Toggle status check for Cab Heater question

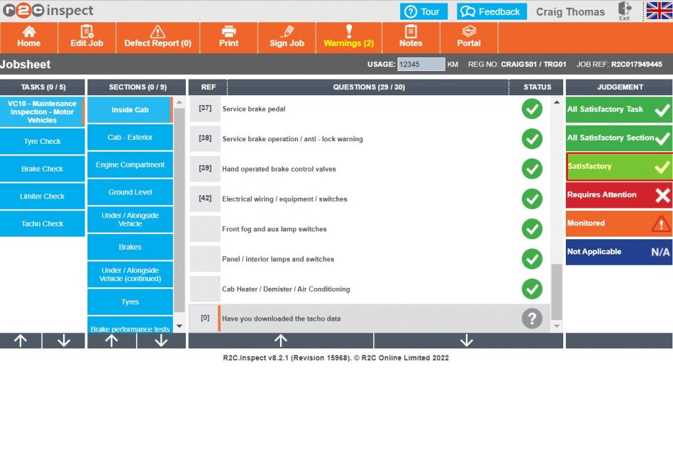[532, 289]
